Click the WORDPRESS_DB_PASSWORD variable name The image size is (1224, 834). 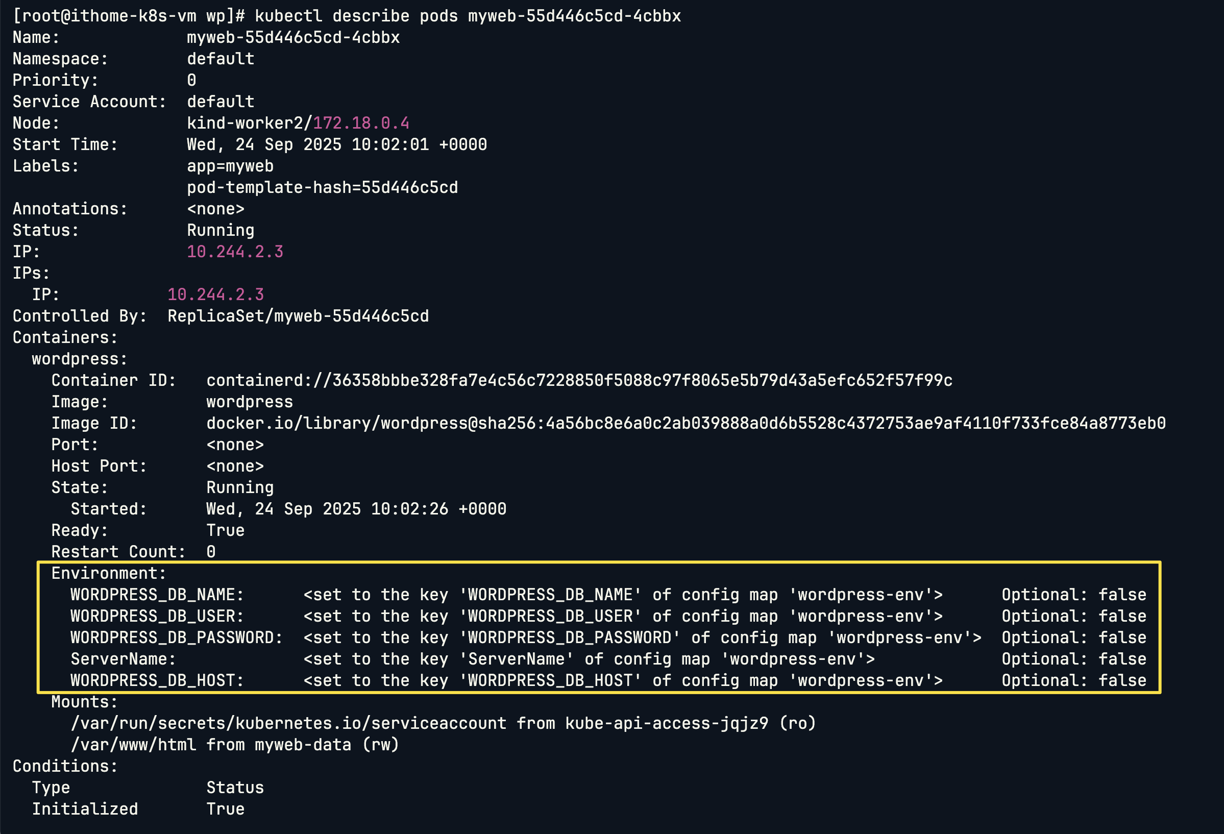177,637
